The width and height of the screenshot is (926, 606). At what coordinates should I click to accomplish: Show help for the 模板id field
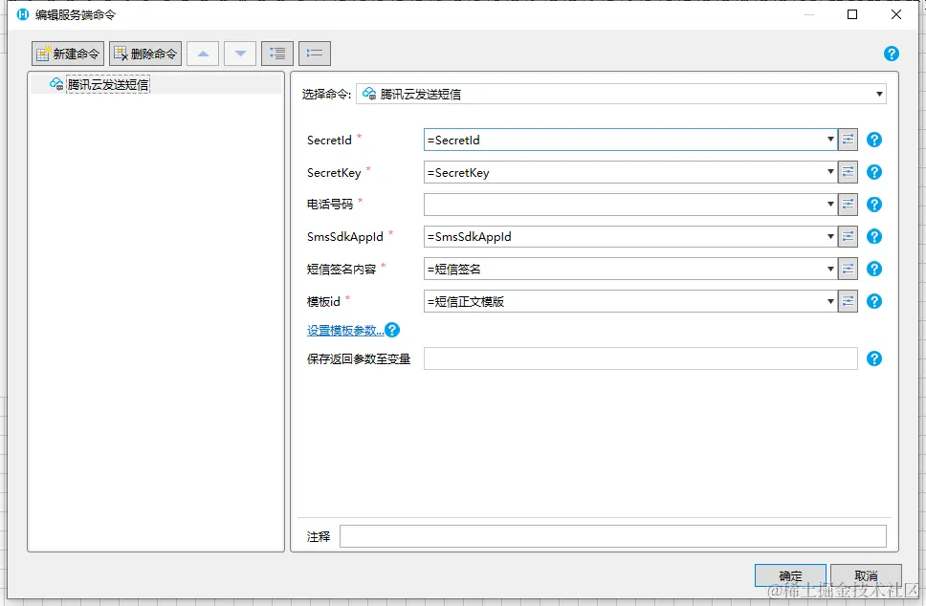[x=874, y=301]
